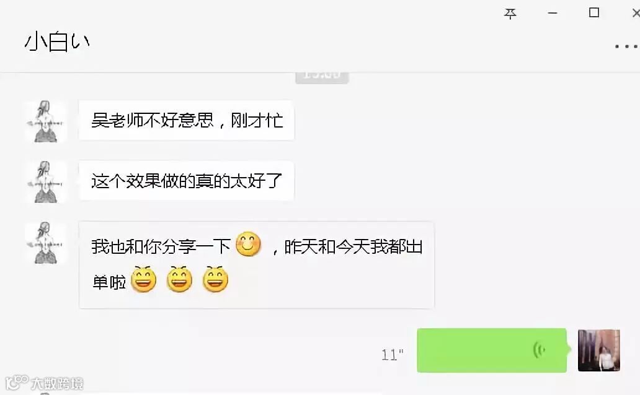Click the timestamp label at top of chat
Screen dimensions: 640x395
pyautogui.click(x=322, y=77)
